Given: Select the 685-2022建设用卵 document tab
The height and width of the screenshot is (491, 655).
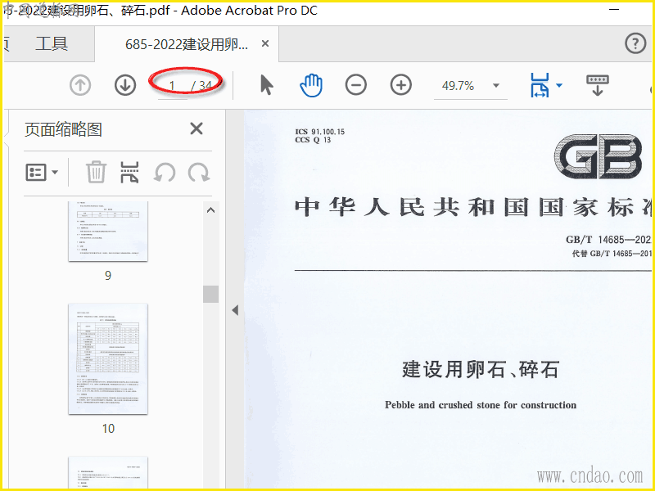Looking at the screenshot, I should [187, 44].
